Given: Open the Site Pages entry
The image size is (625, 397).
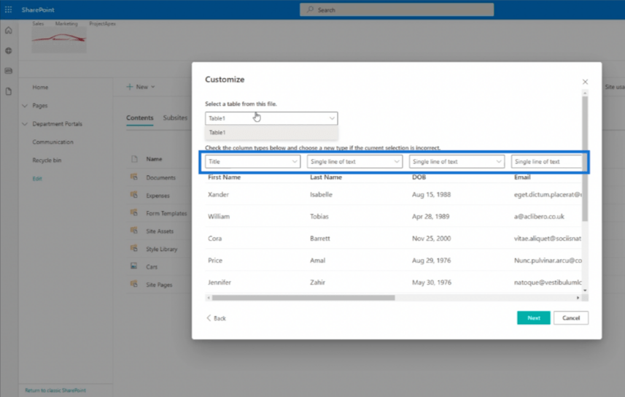Looking at the screenshot, I should click(x=159, y=285).
